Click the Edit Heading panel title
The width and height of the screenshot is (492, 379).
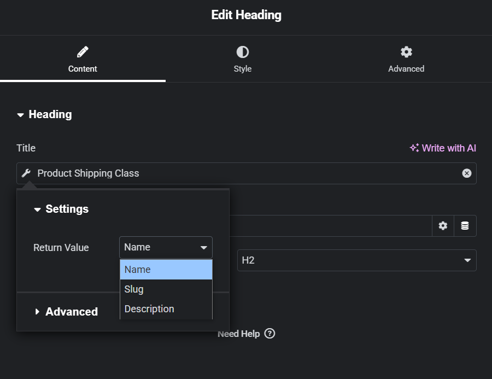point(247,15)
